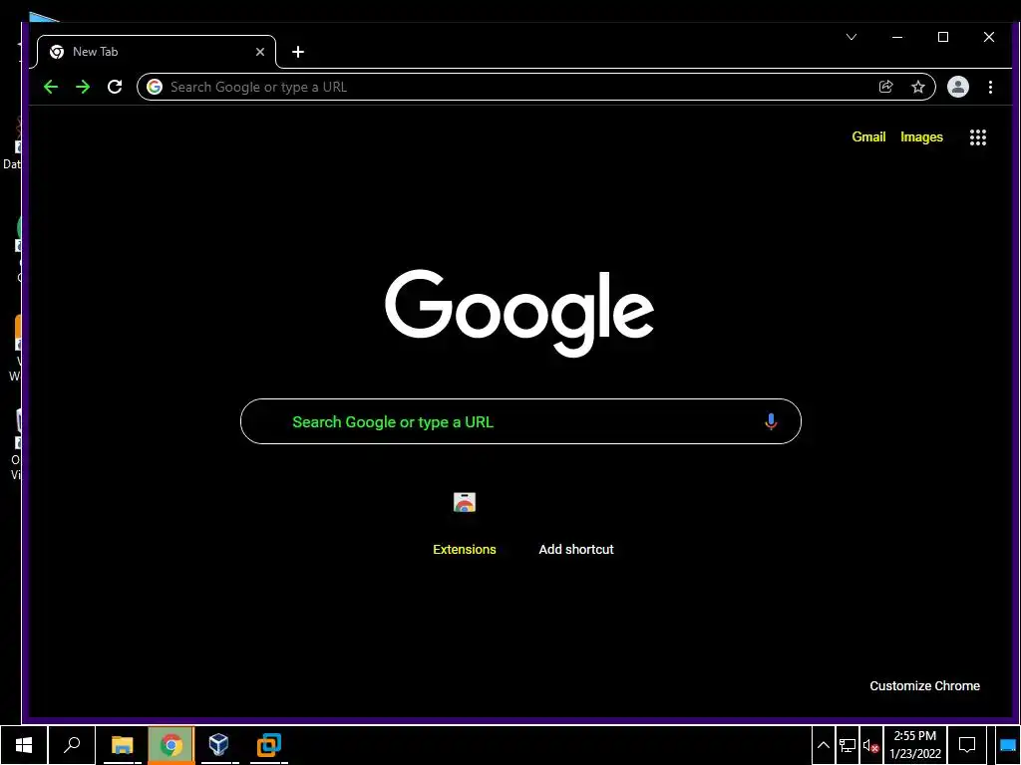Click the Google logo in the address bar
1021x765 pixels.
[x=155, y=88]
